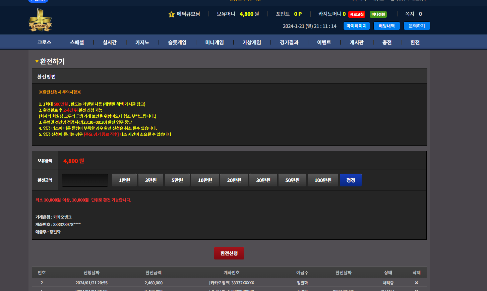The width and height of the screenshot is (487, 291).
Task: Click the 환전금액 amount input field
Action: [x=85, y=180]
